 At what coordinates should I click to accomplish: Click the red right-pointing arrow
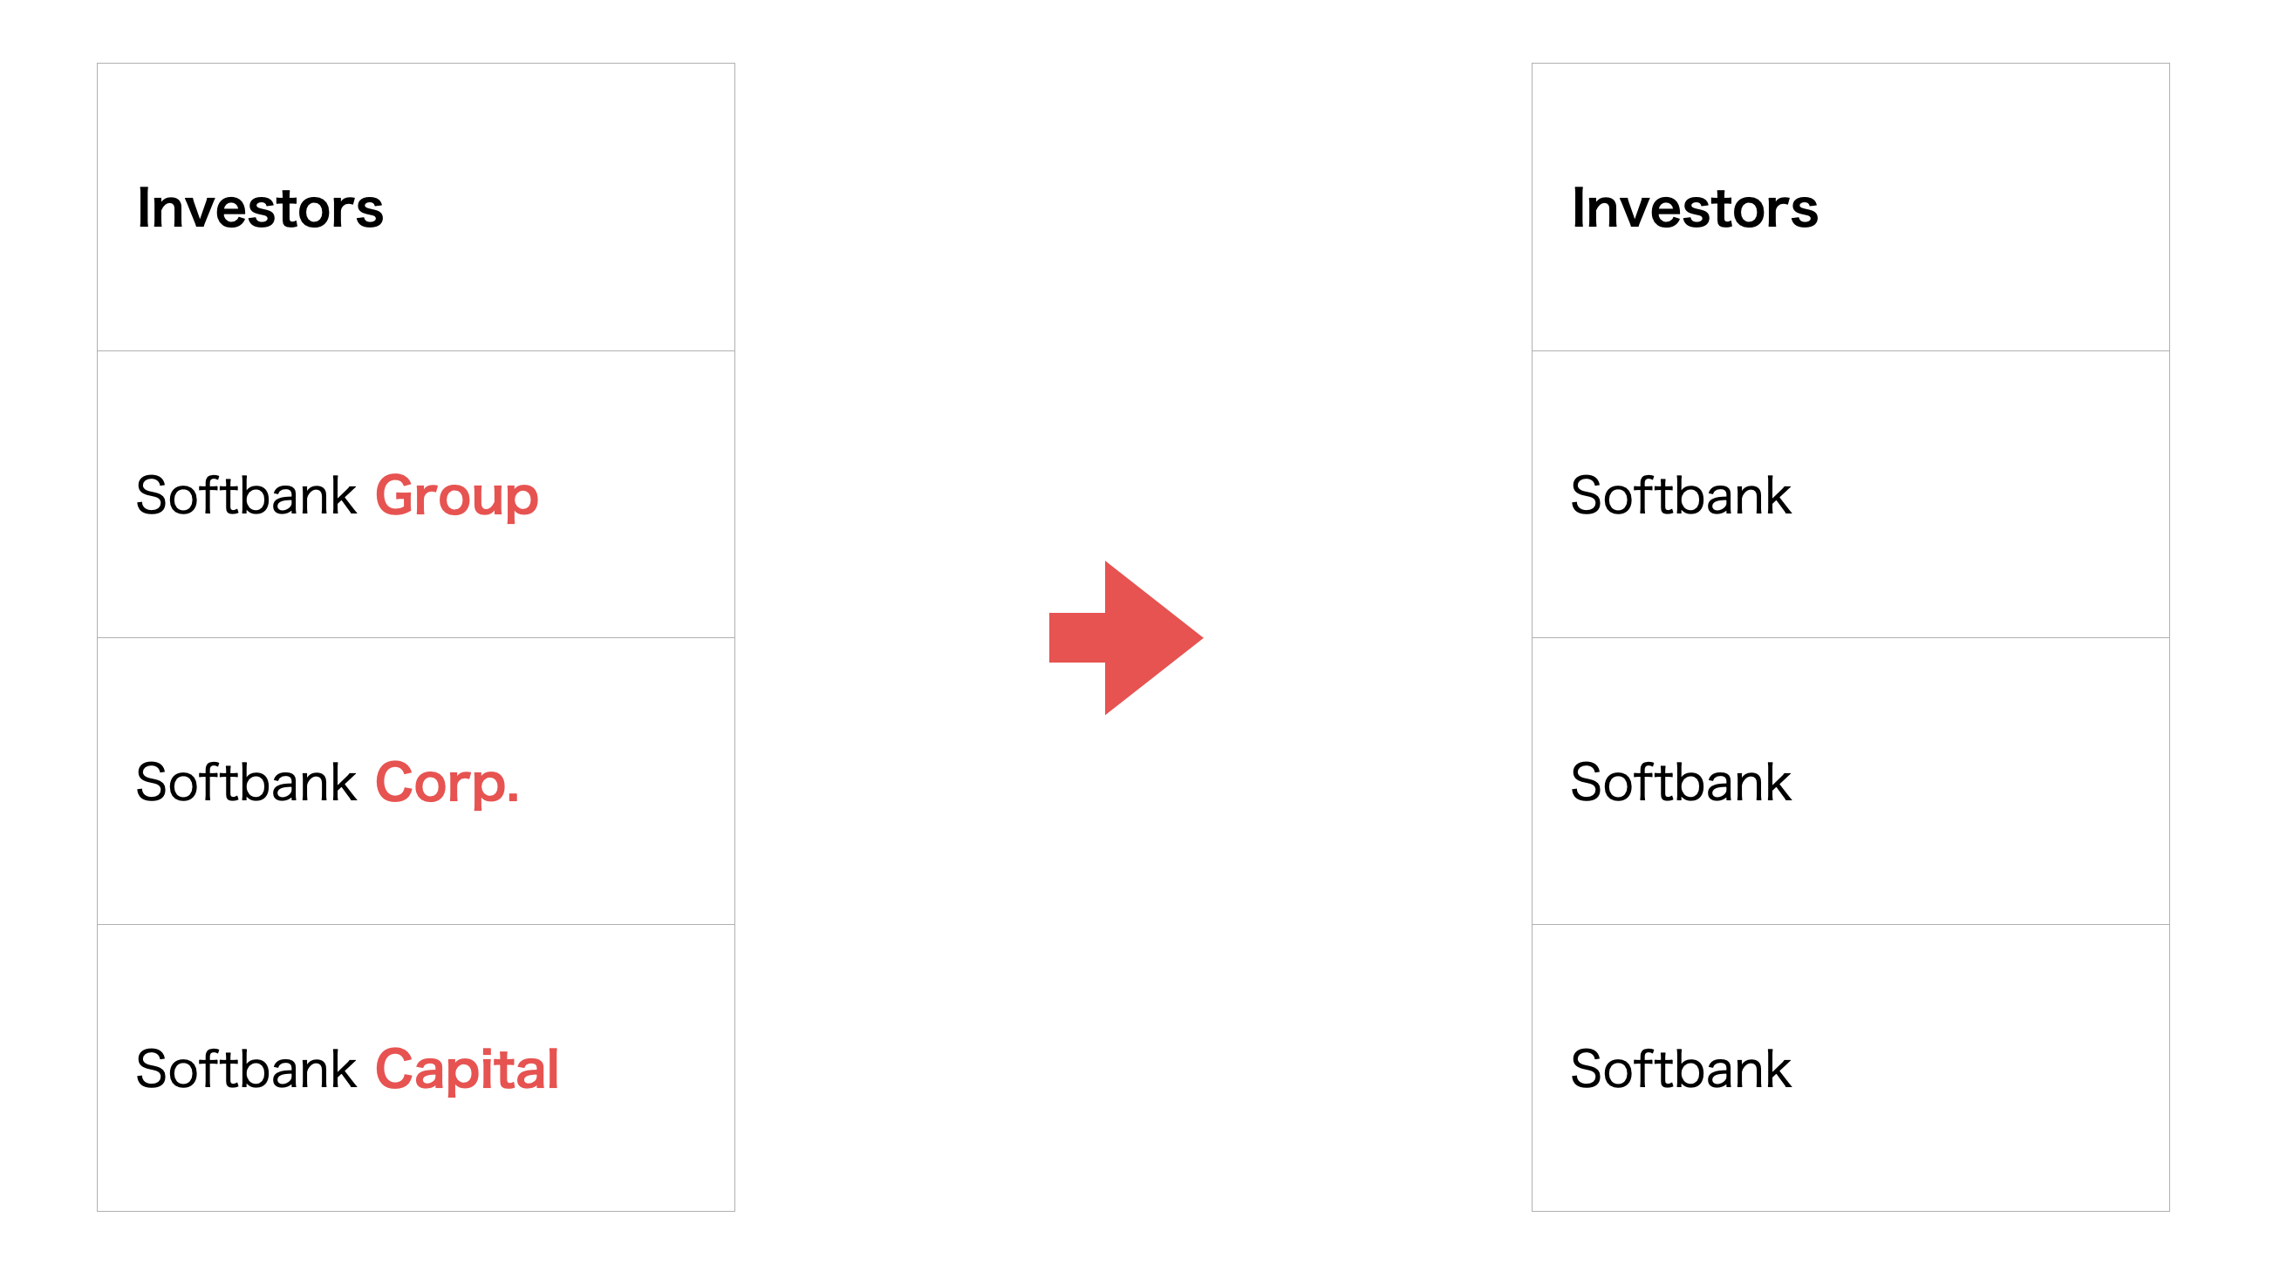pos(1126,637)
